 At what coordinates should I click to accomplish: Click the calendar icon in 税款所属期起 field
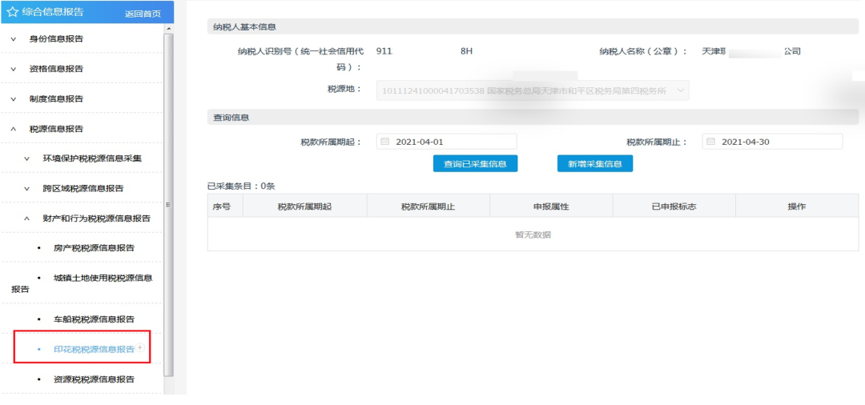[x=385, y=142]
